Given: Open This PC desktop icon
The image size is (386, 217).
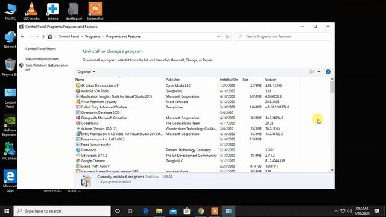Looking at the screenshot, I should pos(10,11).
